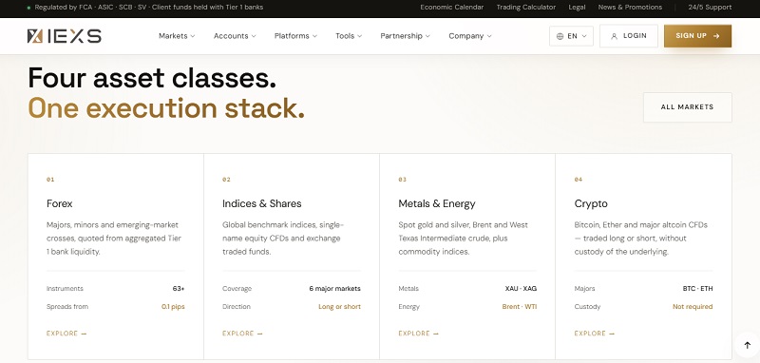Click the user icon in Login button
Viewport: 760px width, 363px height.
(614, 36)
